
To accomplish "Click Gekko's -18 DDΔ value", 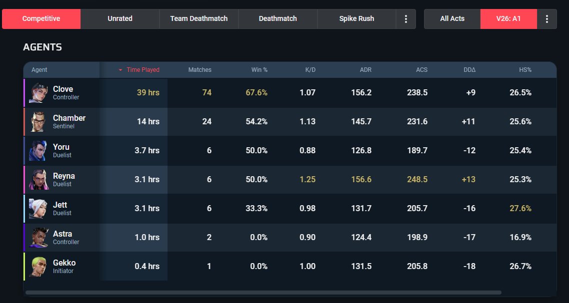I will point(469,267).
